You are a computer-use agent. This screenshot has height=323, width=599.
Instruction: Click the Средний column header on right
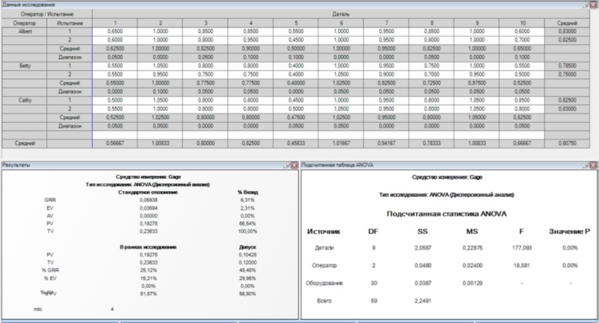click(567, 23)
